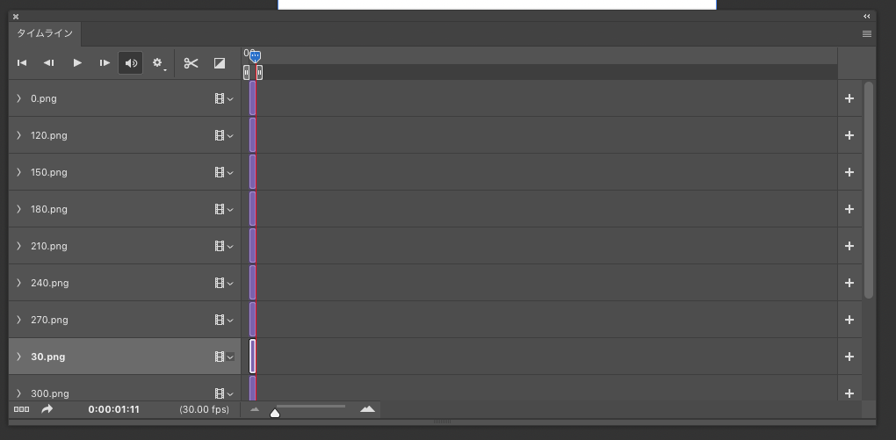This screenshot has width=896, height=440.
Task: Select the タイムライン tab
Action: click(x=45, y=33)
